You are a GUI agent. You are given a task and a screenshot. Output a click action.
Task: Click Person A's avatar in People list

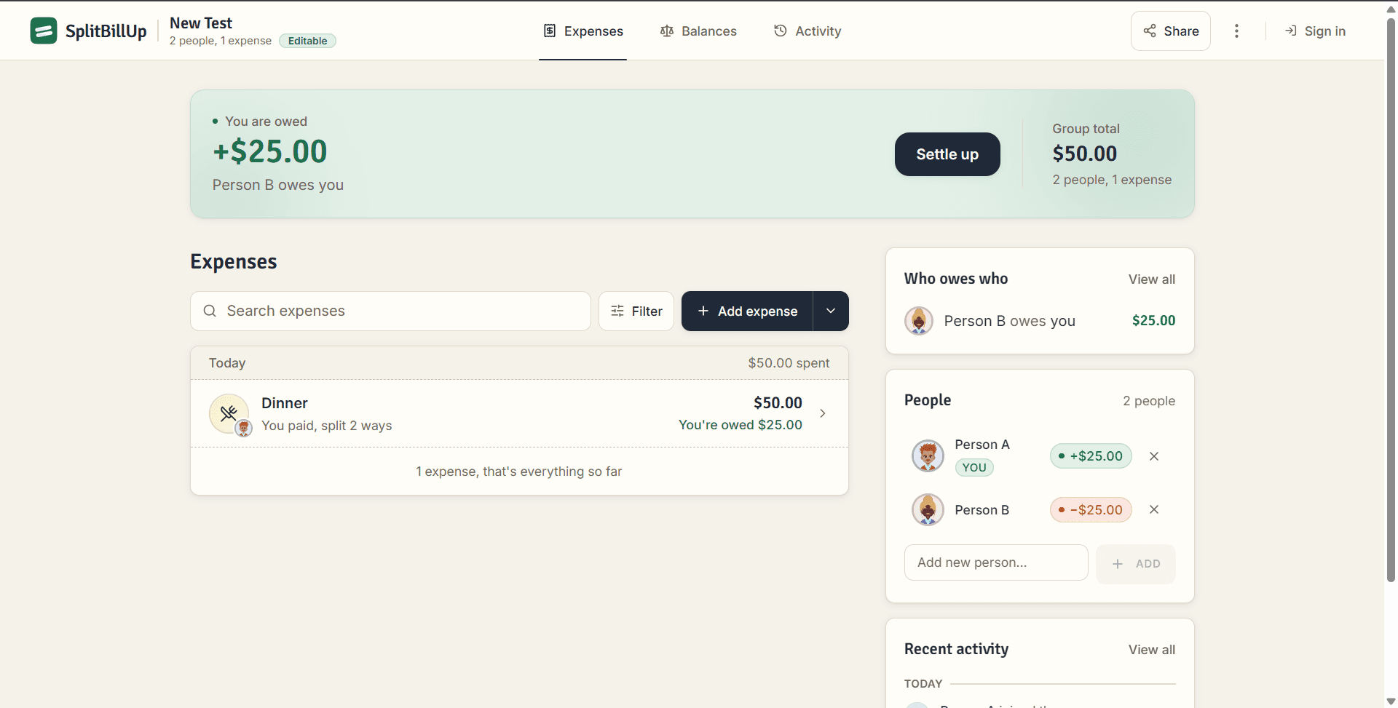pyautogui.click(x=928, y=456)
